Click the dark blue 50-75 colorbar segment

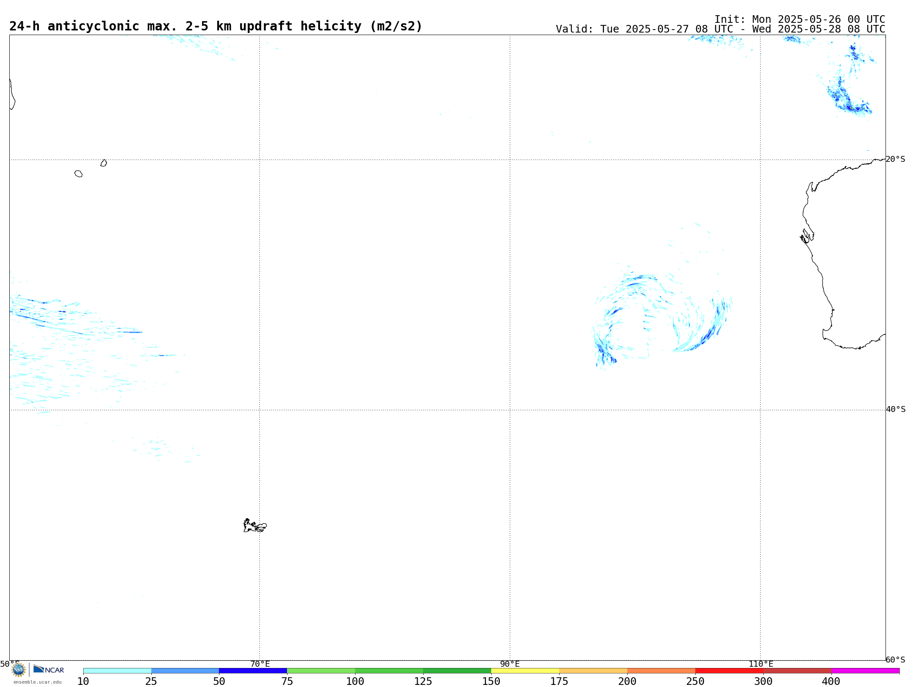click(x=253, y=671)
